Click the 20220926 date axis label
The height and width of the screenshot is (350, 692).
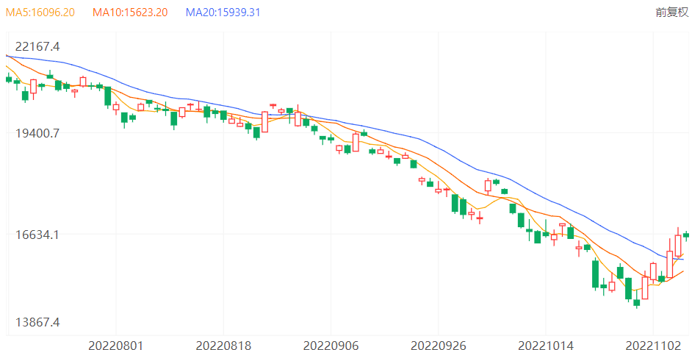point(439,345)
